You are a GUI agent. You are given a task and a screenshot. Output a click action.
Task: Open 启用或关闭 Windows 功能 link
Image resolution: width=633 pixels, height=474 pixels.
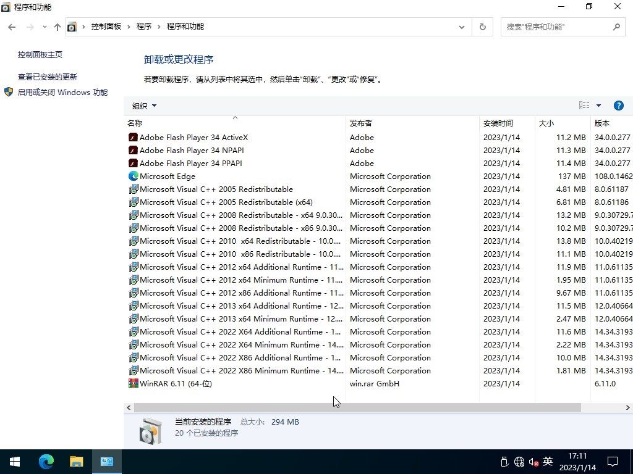coord(62,93)
